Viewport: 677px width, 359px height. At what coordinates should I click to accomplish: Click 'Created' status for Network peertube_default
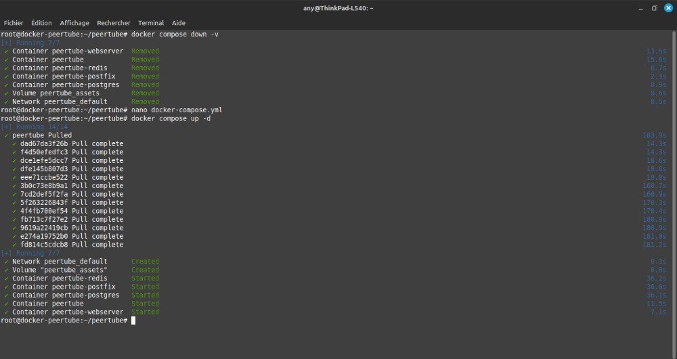(145, 262)
